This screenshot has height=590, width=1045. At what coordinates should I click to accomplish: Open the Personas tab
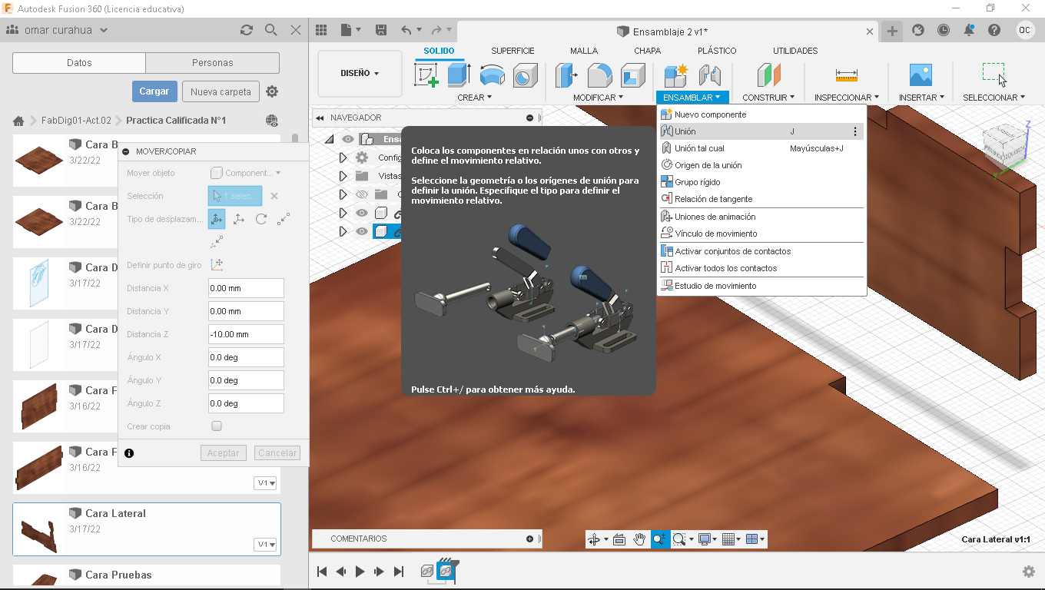point(213,63)
